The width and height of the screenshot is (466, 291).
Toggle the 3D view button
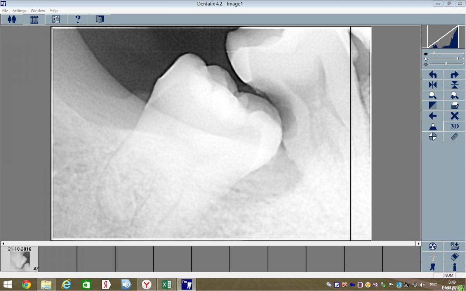454,126
